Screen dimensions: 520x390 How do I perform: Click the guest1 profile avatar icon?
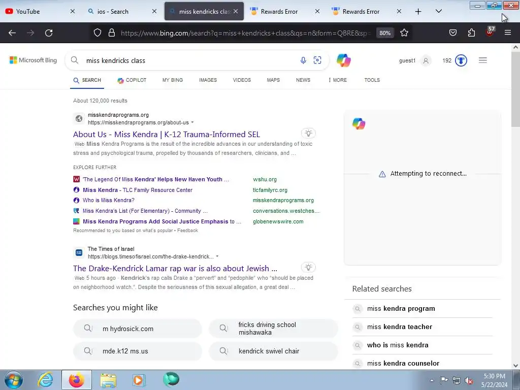point(426,61)
